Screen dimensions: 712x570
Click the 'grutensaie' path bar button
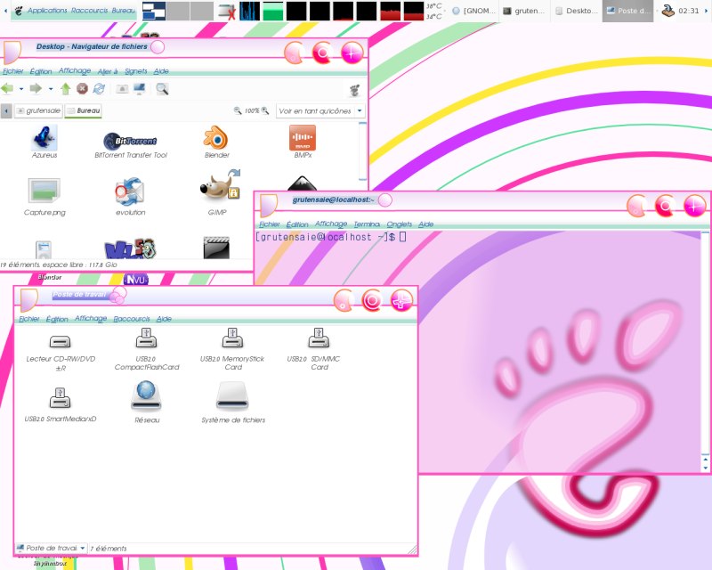(38, 111)
